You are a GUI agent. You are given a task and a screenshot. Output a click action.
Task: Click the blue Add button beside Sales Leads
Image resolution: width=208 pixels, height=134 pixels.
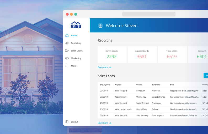(206, 75)
